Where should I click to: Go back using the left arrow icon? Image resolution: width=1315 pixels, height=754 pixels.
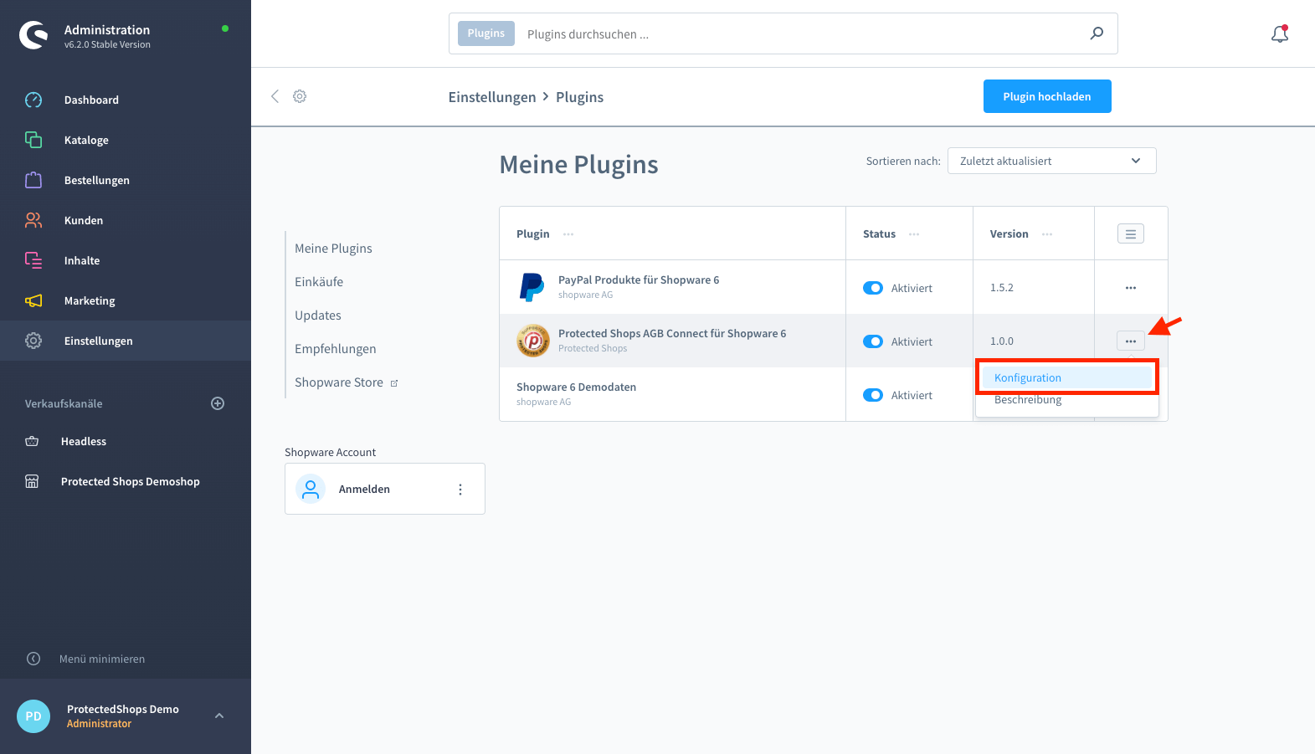point(275,96)
